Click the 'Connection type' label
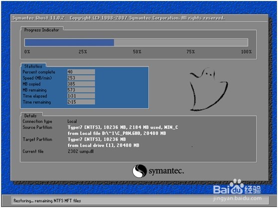Image resolution: width=278 pixels, height=208 pixels. click(x=37, y=122)
